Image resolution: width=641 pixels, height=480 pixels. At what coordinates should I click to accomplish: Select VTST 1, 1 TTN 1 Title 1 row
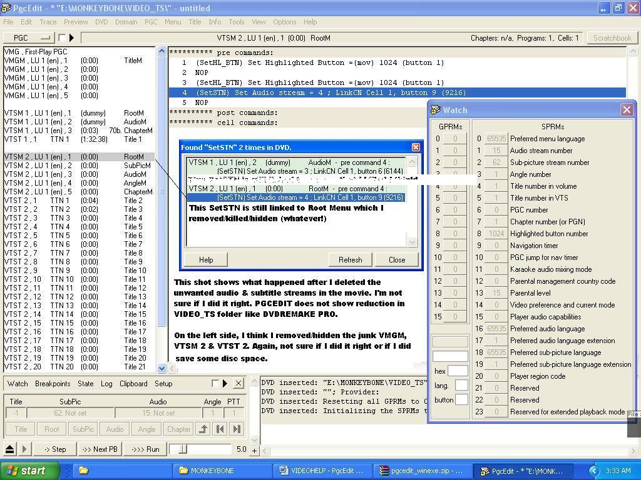(79, 139)
